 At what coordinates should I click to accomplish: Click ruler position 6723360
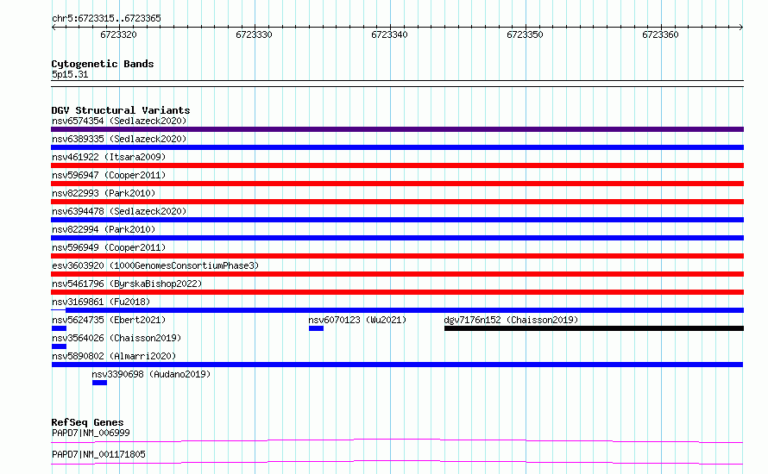click(660, 34)
